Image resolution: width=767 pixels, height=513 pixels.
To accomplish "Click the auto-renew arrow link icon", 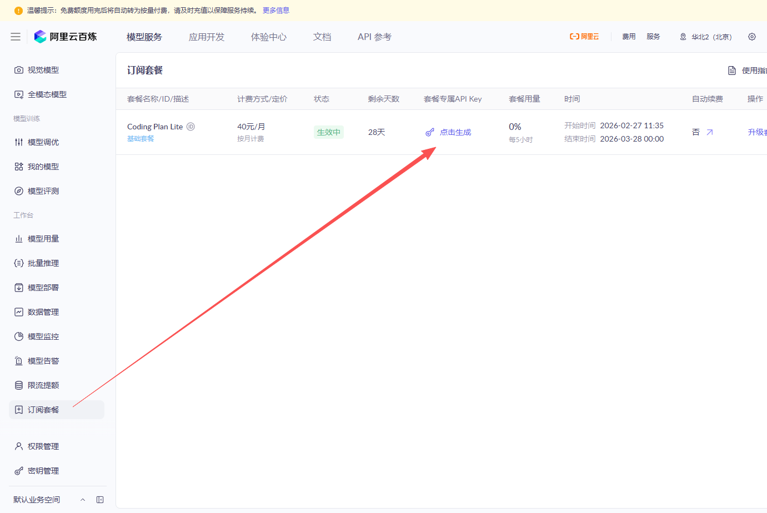I will click(x=709, y=132).
